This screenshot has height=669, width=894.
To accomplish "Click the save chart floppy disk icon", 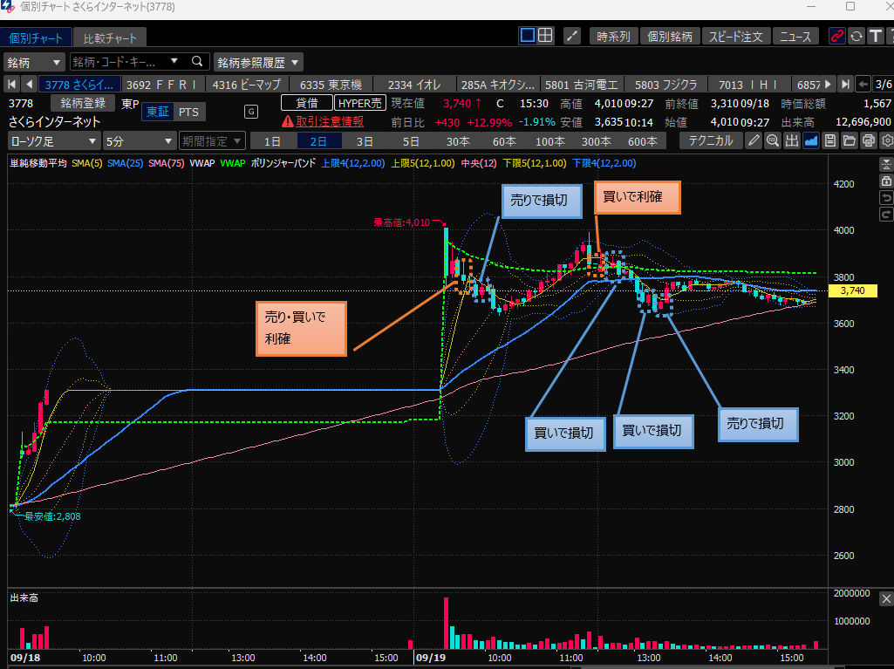I will tap(830, 140).
